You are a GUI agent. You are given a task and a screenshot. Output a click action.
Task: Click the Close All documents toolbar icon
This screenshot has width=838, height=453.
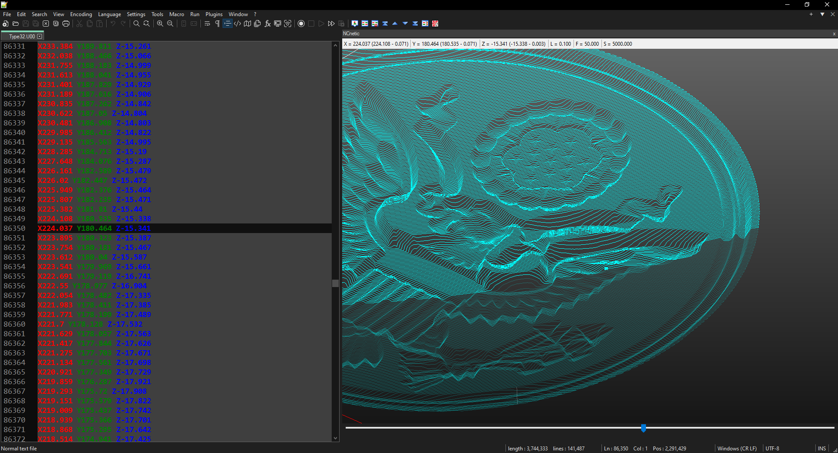point(56,24)
